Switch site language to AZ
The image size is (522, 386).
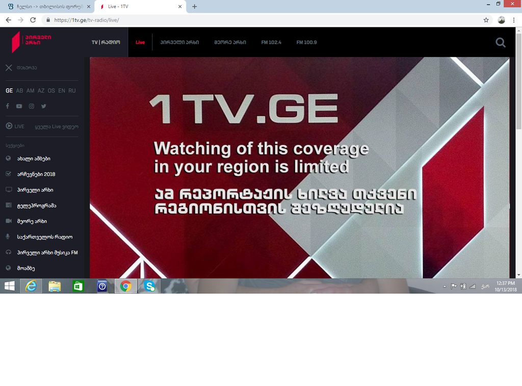[x=41, y=91]
